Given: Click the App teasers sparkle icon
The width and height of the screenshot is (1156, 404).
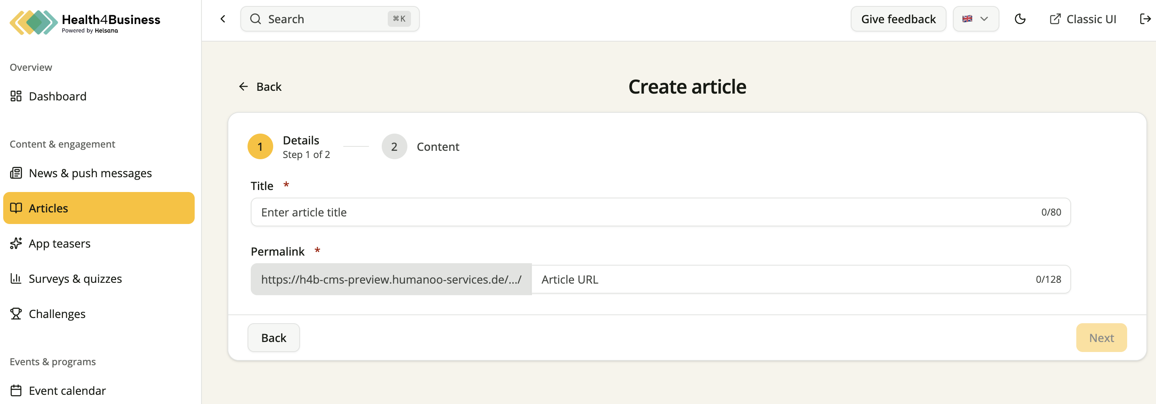Looking at the screenshot, I should [16, 243].
